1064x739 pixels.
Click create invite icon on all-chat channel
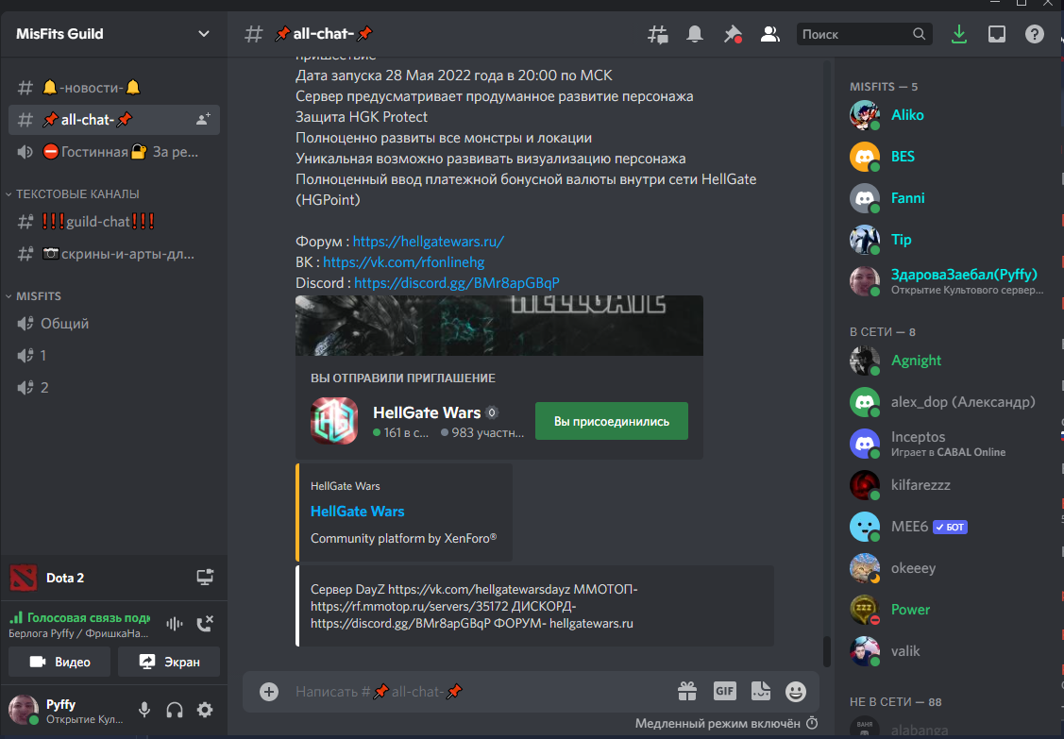click(x=203, y=120)
